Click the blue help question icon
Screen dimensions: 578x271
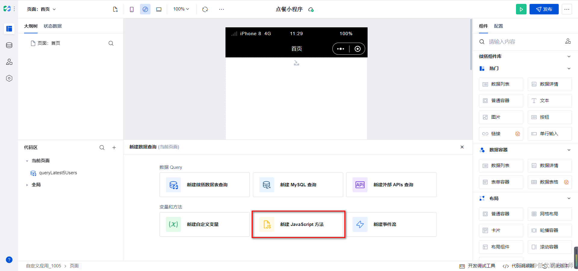pos(9,260)
